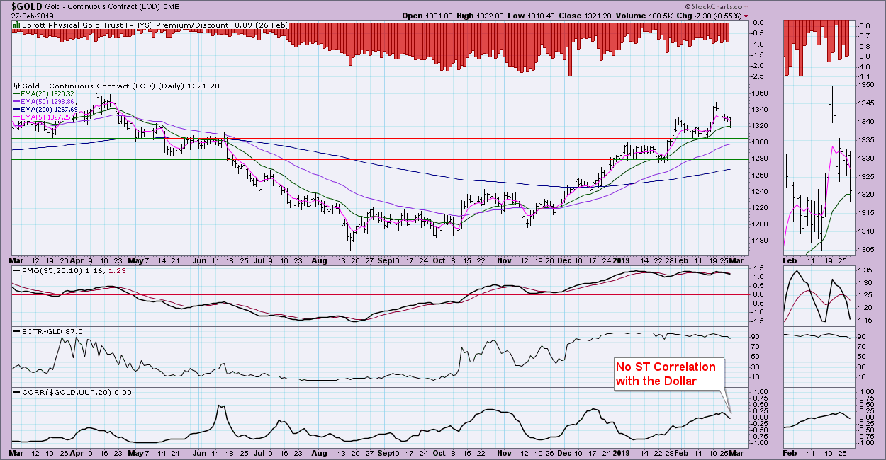This screenshot has width=886, height=460.
Task: Click the 1315 label on the zoomed panel axis
Action: (866, 213)
